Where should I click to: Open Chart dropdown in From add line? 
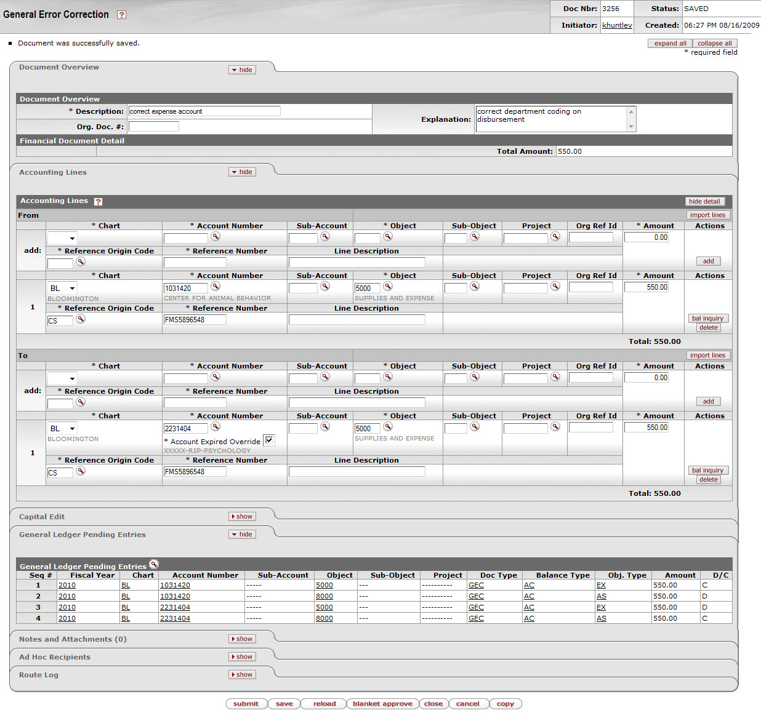click(x=62, y=239)
